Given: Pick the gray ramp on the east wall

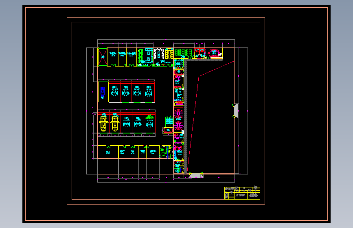Looking at the screenshot, I should point(236,111).
